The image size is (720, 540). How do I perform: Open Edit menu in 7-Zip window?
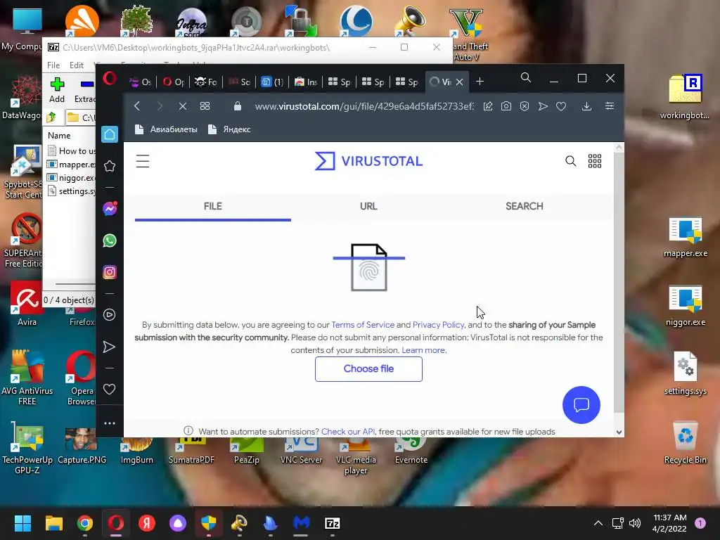(x=76, y=65)
